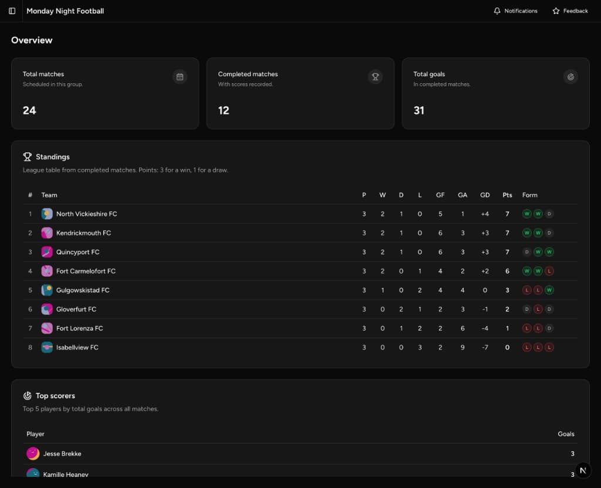Screen dimensions: 601x488
Task: Click the Monday Night Football title
Action: [x=65, y=11]
